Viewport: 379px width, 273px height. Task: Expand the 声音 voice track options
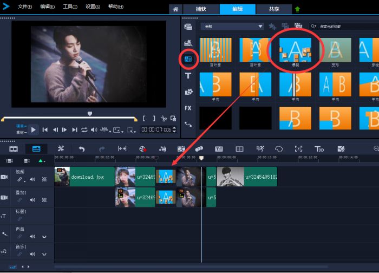coord(44,237)
